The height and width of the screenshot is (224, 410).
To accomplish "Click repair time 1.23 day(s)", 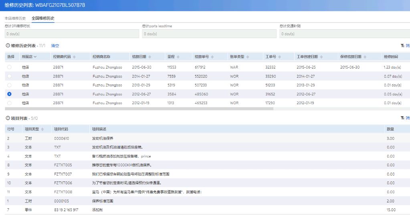I will [392, 67].
